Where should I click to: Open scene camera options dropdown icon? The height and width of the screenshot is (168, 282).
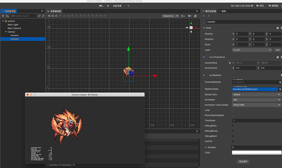[x=183, y=16]
